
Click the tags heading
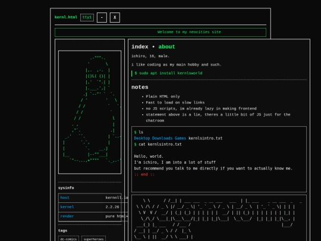[x=62, y=231]
